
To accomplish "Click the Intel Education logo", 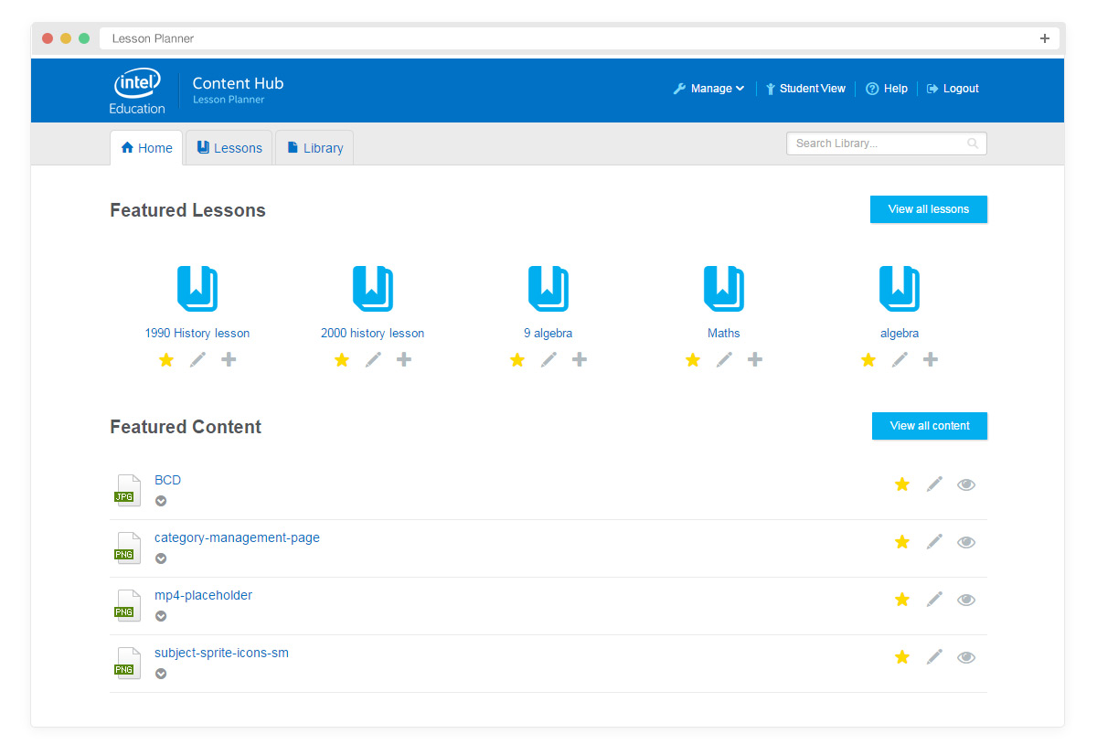I will coord(137,90).
